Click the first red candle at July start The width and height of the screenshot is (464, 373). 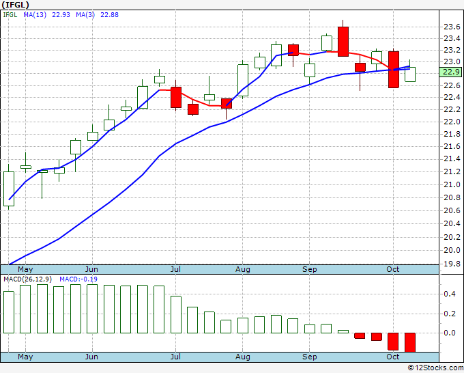[176, 97]
